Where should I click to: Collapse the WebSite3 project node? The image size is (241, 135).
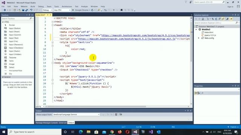[x=196, y=29]
